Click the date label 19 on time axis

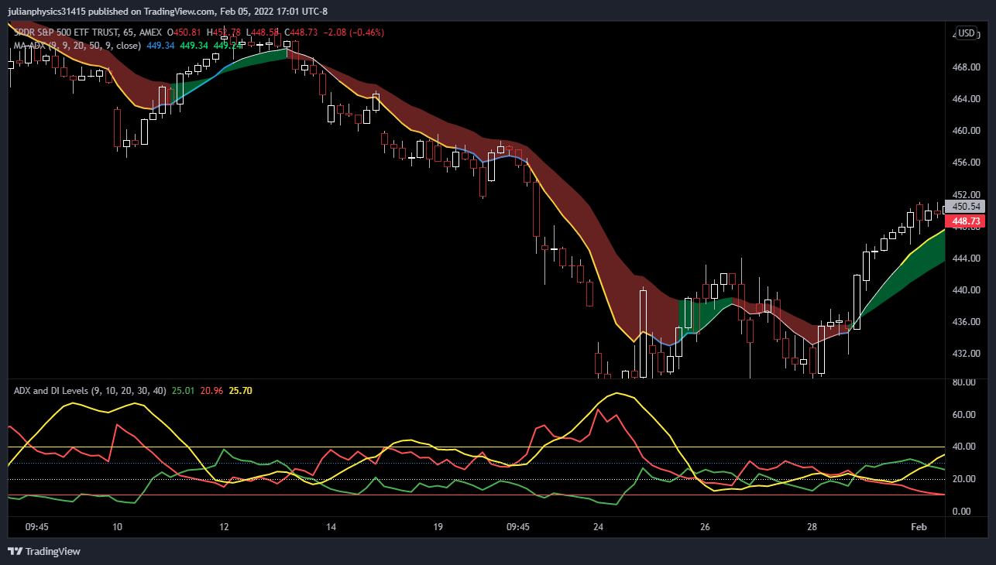[438, 527]
